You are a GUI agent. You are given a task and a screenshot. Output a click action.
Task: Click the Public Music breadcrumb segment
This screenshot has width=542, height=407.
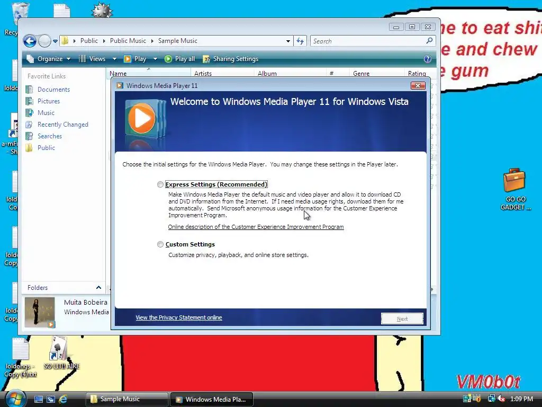tap(128, 41)
